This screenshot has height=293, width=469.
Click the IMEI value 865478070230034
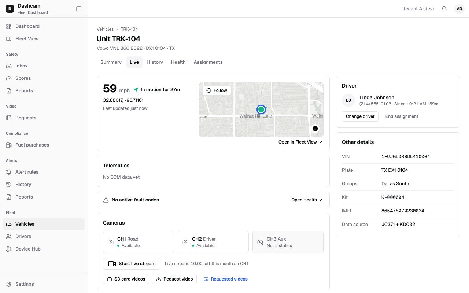pyautogui.click(x=403, y=211)
